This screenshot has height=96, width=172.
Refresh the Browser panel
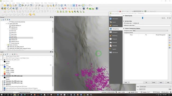(3, 19)
